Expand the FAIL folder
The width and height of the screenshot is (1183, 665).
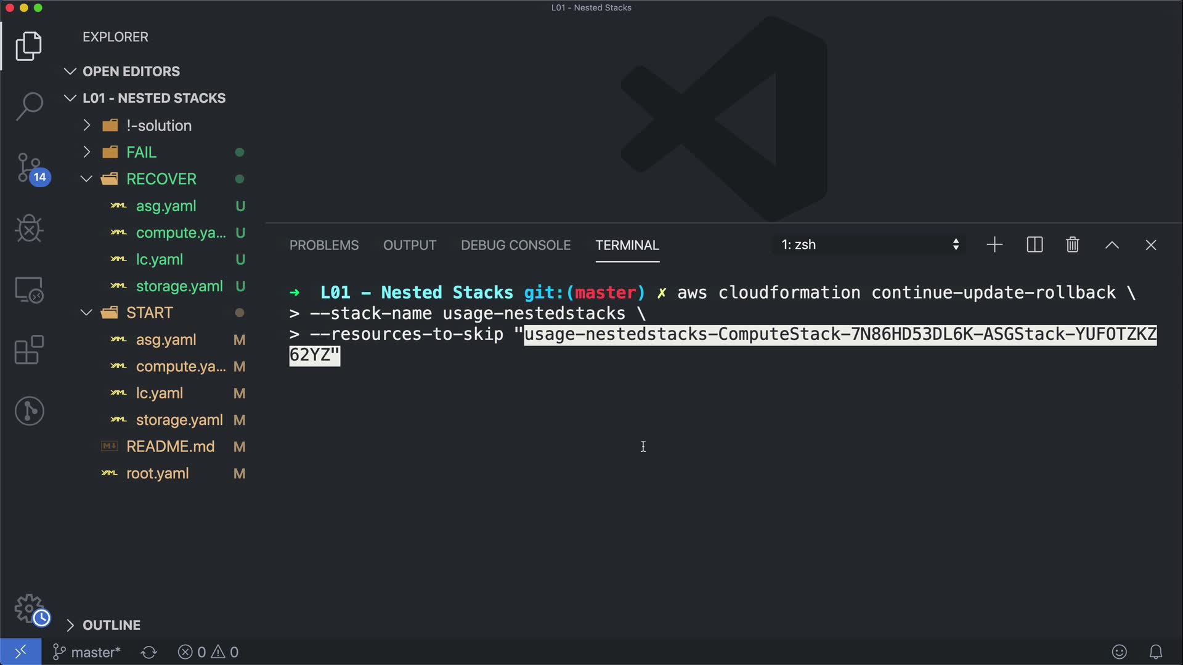click(x=141, y=152)
